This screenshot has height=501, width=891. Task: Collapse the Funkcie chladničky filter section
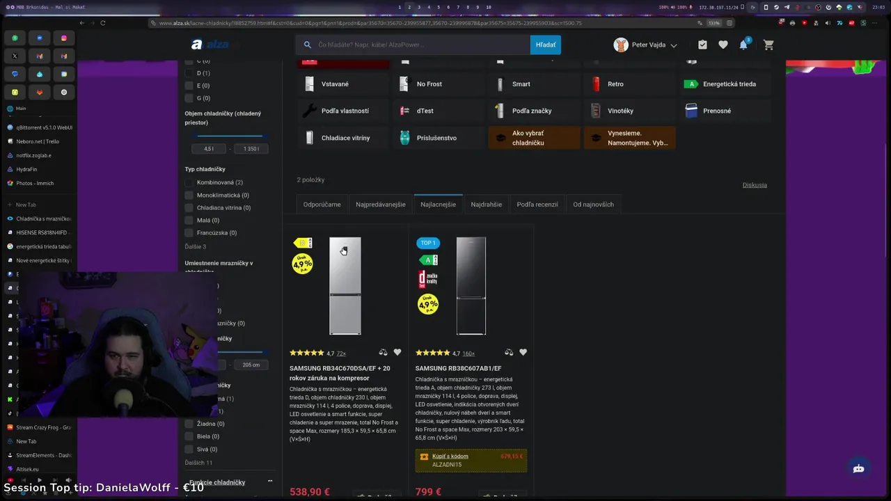[x=270, y=481]
